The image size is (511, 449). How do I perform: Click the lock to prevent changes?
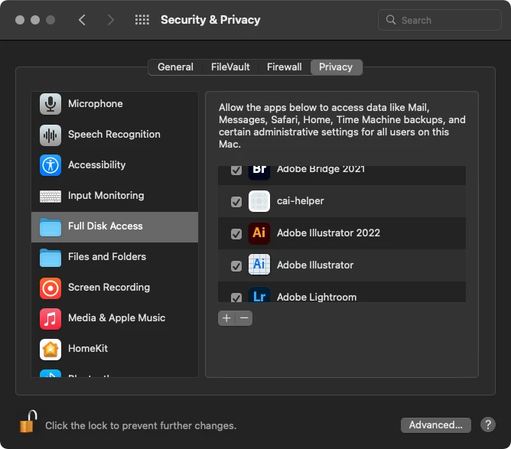28,421
